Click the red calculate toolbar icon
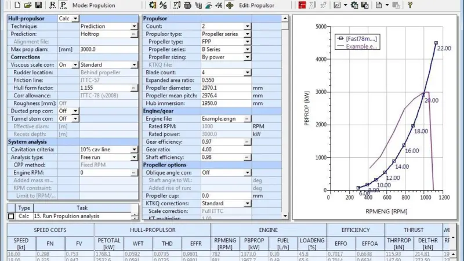 (302, 5)
